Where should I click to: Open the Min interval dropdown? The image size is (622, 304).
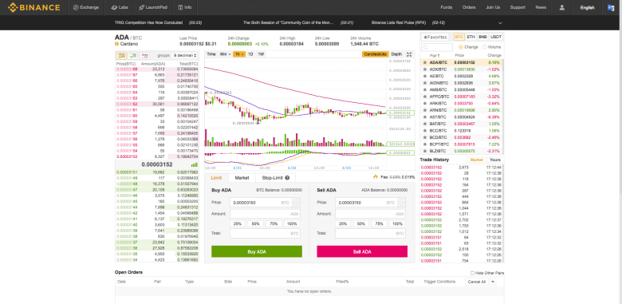pos(226,54)
